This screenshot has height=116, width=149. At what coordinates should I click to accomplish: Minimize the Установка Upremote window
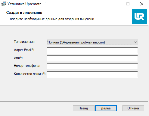(114, 4)
